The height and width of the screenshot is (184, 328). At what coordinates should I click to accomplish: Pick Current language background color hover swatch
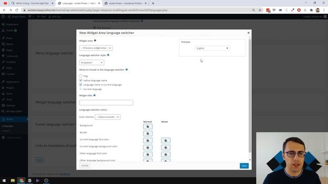click(x=166, y=148)
